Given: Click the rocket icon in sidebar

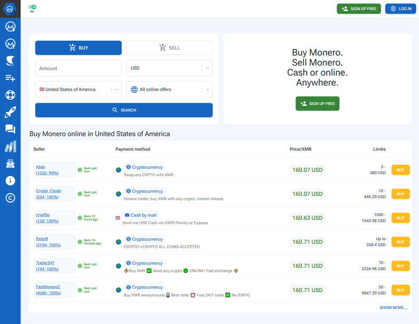Looking at the screenshot, I should pyautogui.click(x=10, y=112).
